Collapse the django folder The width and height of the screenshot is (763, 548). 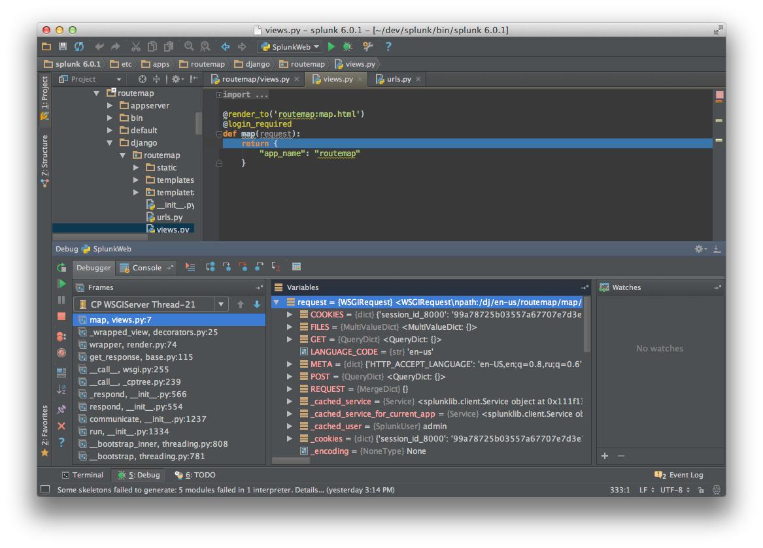(110, 143)
